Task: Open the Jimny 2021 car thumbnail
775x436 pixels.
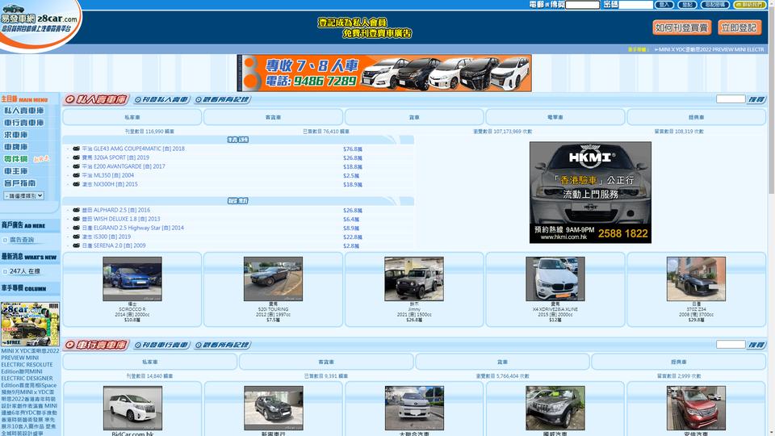Action: [x=414, y=279]
